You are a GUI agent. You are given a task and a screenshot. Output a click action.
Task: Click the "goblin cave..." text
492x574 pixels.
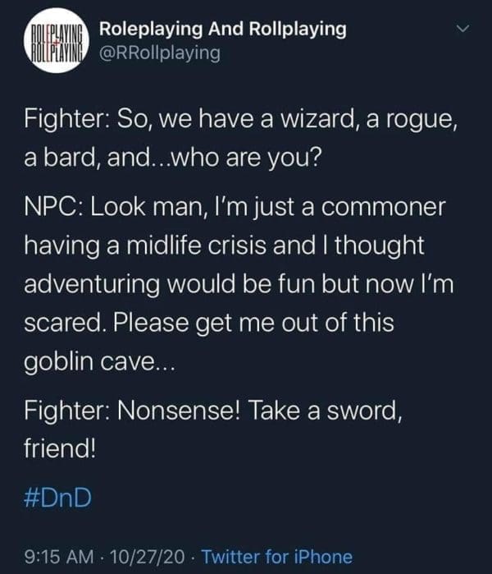pos(99,363)
